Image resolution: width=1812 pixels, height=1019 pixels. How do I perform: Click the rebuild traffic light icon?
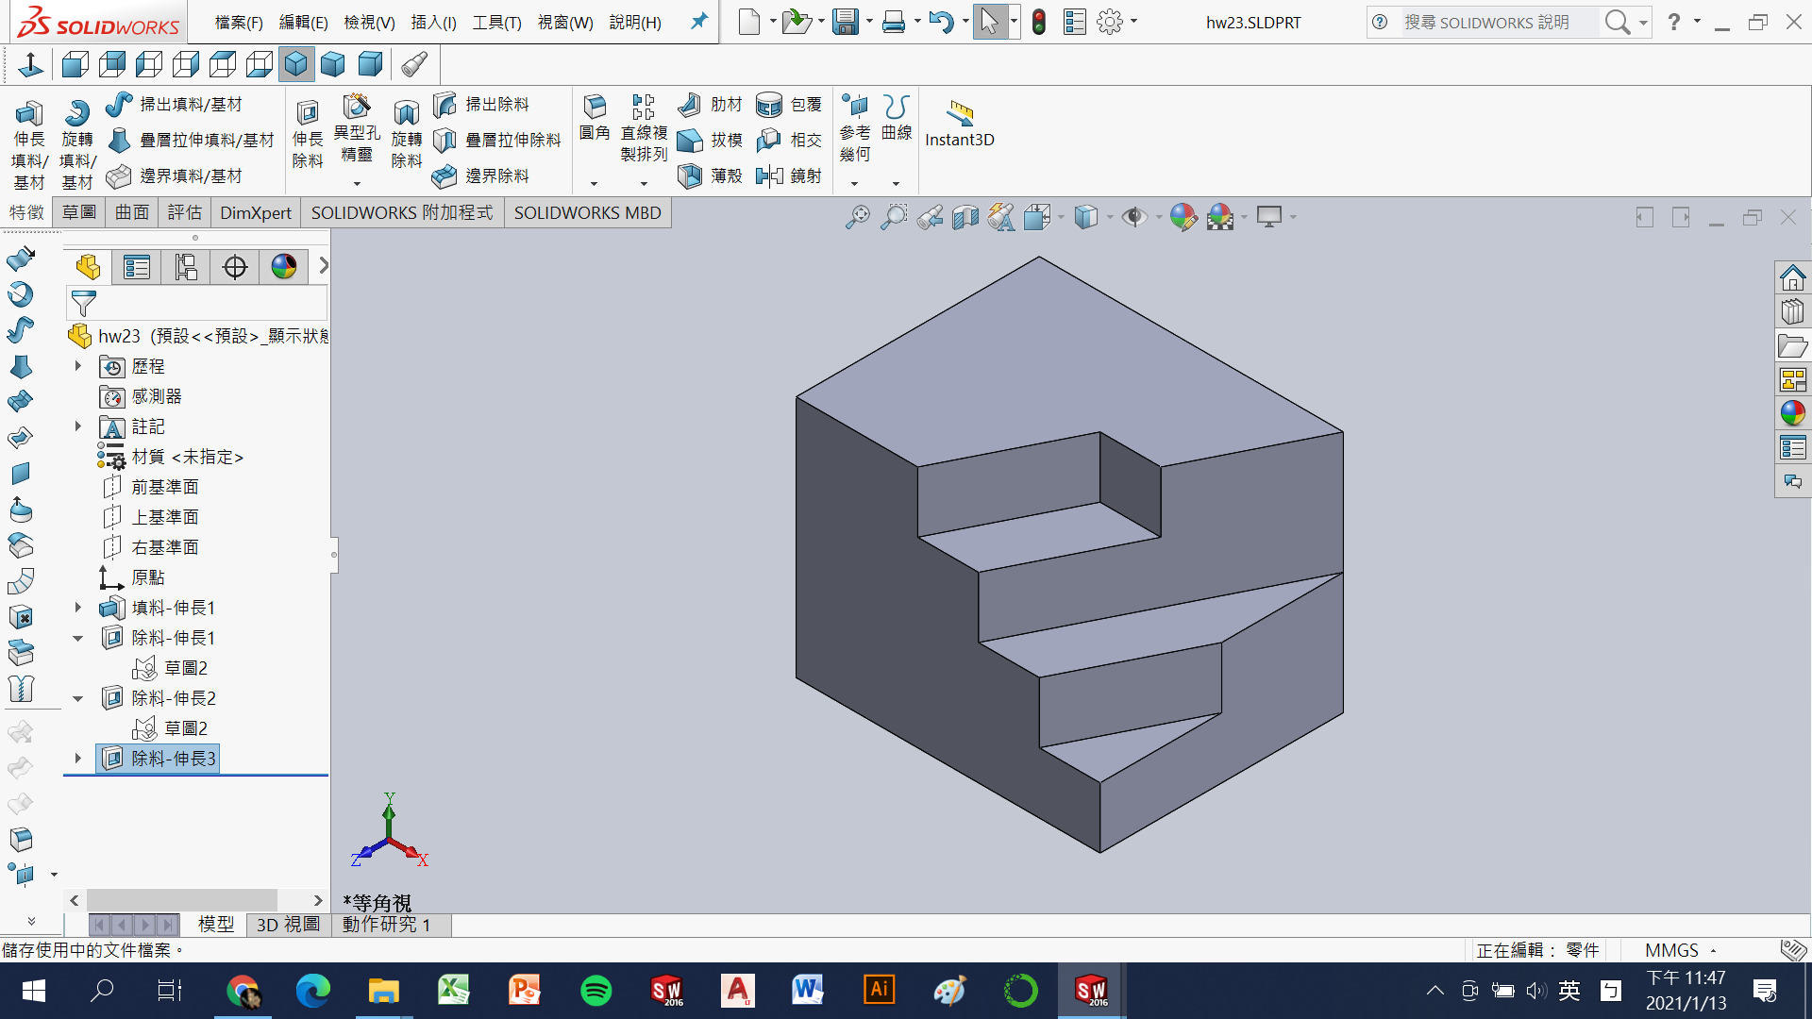pyautogui.click(x=1039, y=22)
